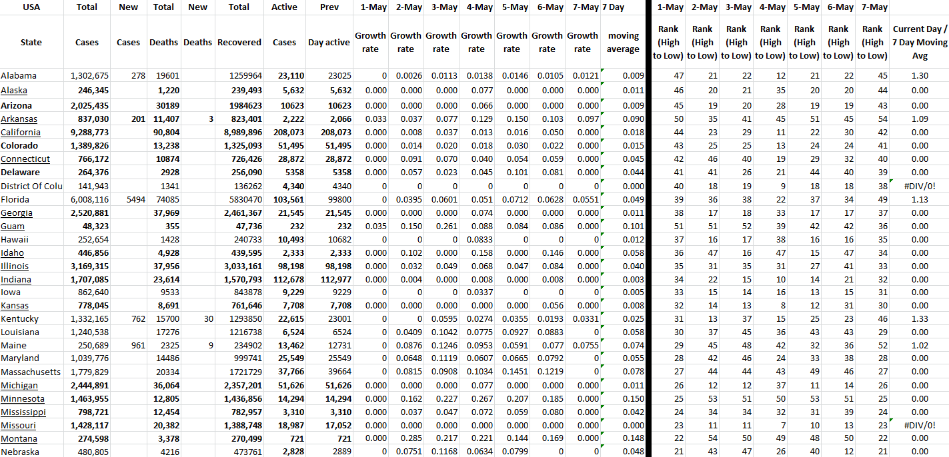Select the Day active header cell
Viewport: 949px width, 457px height.
329,42
